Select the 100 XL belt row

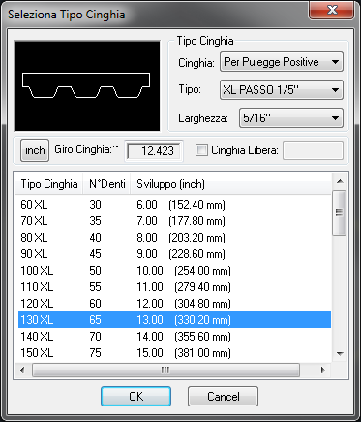[174, 271]
